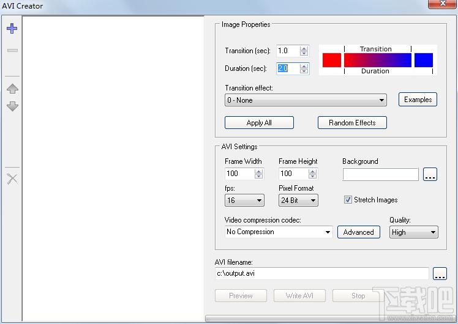Click the AVI filename text field
This screenshot has width=458, height=324.
[322, 273]
